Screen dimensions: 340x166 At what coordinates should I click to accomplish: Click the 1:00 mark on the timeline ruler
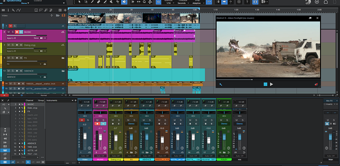tap(195, 10)
